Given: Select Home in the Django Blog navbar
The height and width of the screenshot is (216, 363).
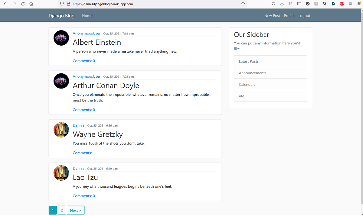Looking at the screenshot, I should pyautogui.click(x=87, y=15).
